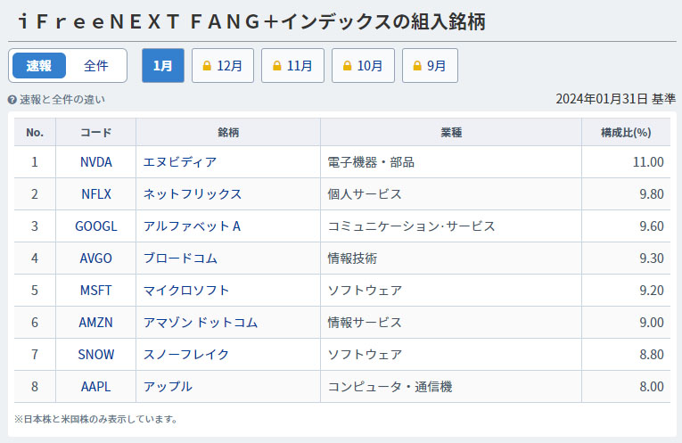Select the 速報 toggle option
Image resolution: width=682 pixels, height=443 pixels.
(x=39, y=66)
